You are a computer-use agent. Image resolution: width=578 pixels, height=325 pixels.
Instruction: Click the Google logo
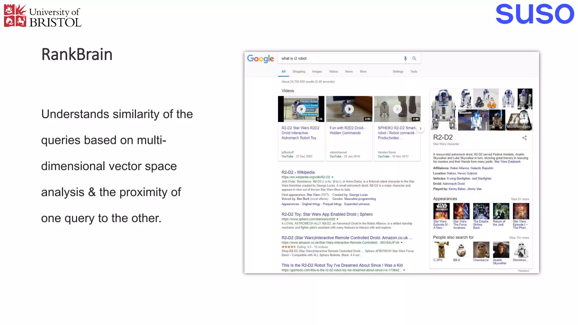(x=260, y=59)
